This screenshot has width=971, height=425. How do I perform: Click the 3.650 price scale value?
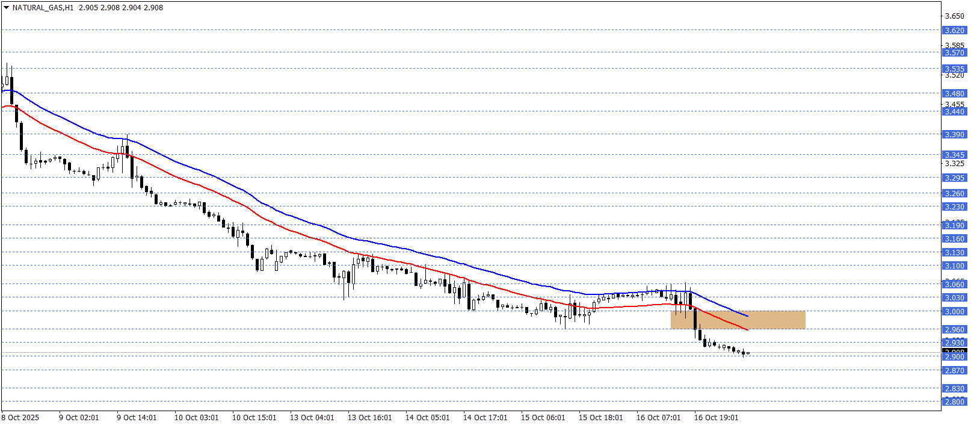tap(954, 16)
